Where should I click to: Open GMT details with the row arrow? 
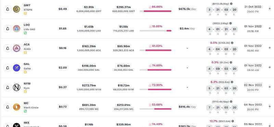(269, 9)
